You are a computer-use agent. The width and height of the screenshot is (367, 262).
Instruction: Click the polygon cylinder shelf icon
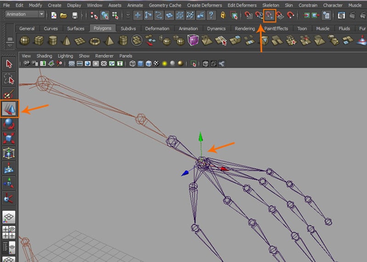[x=52, y=41]
